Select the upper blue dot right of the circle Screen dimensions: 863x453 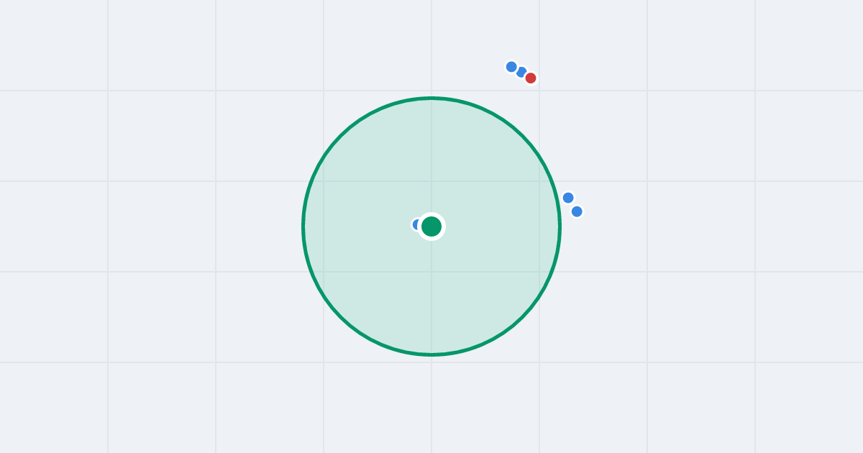click(568, 198)
